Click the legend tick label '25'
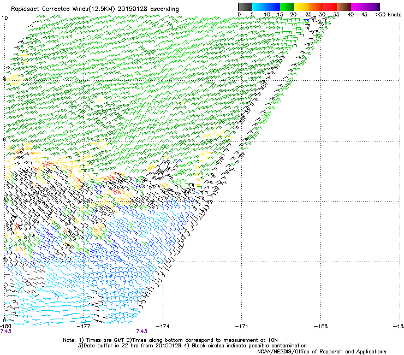Screen dimensions: 404x355 (308, 15)
